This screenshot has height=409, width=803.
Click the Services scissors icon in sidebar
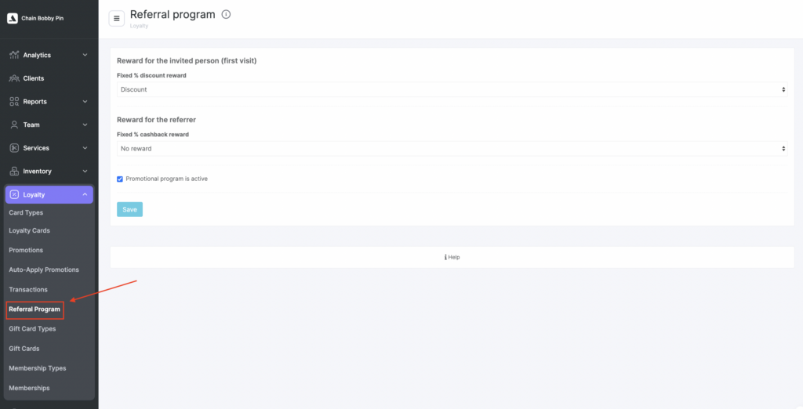(x=14, y=148)
